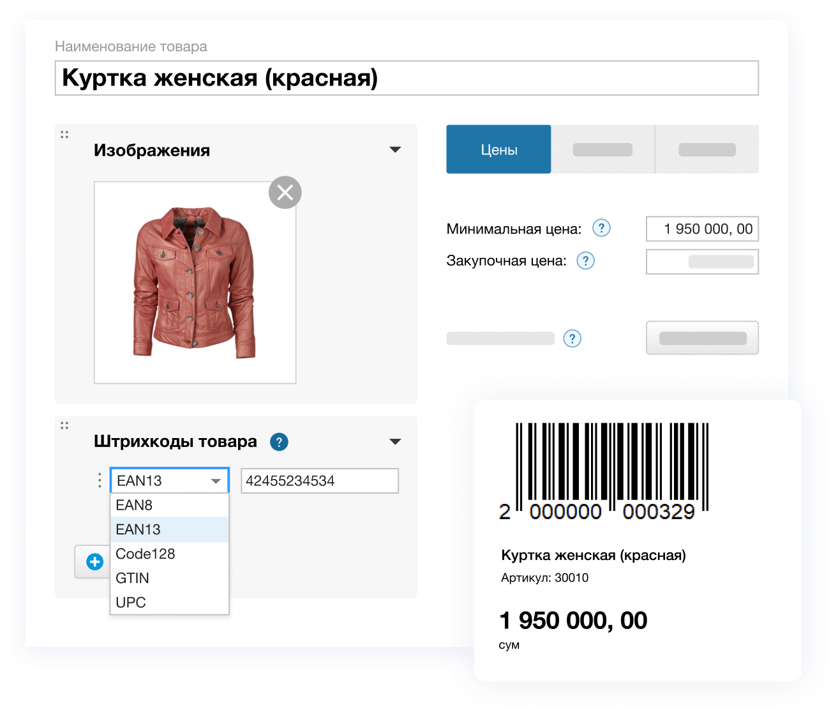Image resolution: width=838 pixels, height=728 pixels.
Task: Choose EAN13 in the dropdown list
Action: click(x=170, y=529)
